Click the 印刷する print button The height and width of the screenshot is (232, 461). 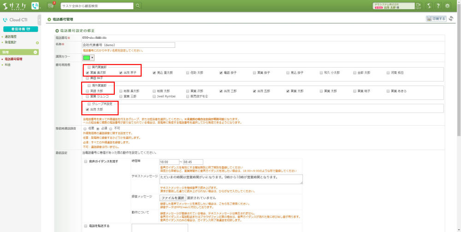[436, 19]
